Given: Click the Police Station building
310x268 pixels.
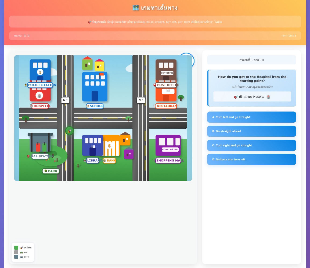Looking at the screenshot, I should click(40, 70).
